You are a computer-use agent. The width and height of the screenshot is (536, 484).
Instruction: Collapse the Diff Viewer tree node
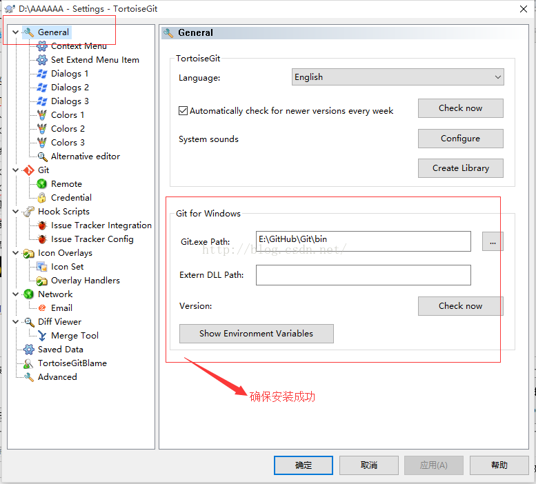click(x=15, y=322)
